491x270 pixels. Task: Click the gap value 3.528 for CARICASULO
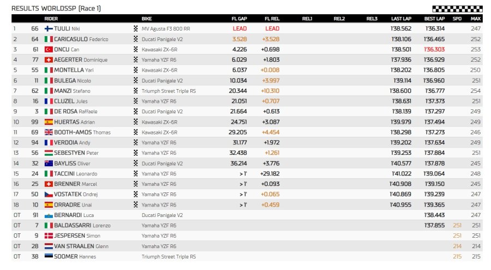click(x=239, y=39)
